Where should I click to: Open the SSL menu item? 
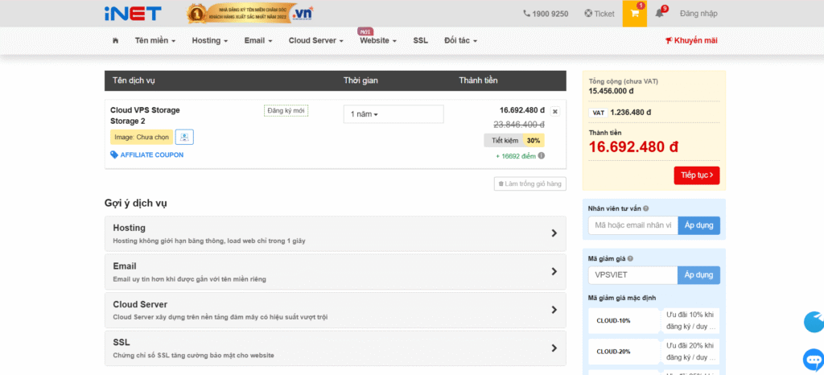click(420, 41)
